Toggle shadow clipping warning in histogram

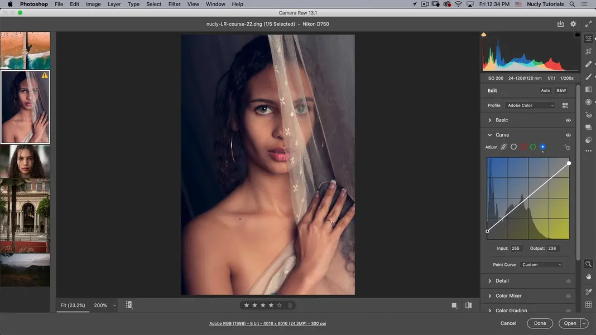point(484,35)
